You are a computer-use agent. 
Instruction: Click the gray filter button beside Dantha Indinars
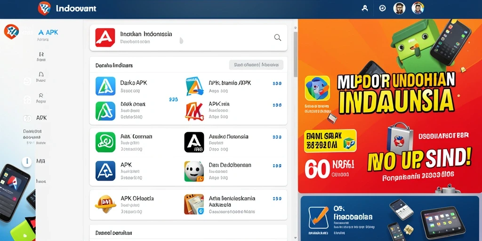256,65
